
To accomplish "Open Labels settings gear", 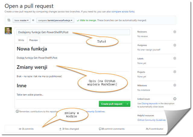I will (x=175, y=58).
